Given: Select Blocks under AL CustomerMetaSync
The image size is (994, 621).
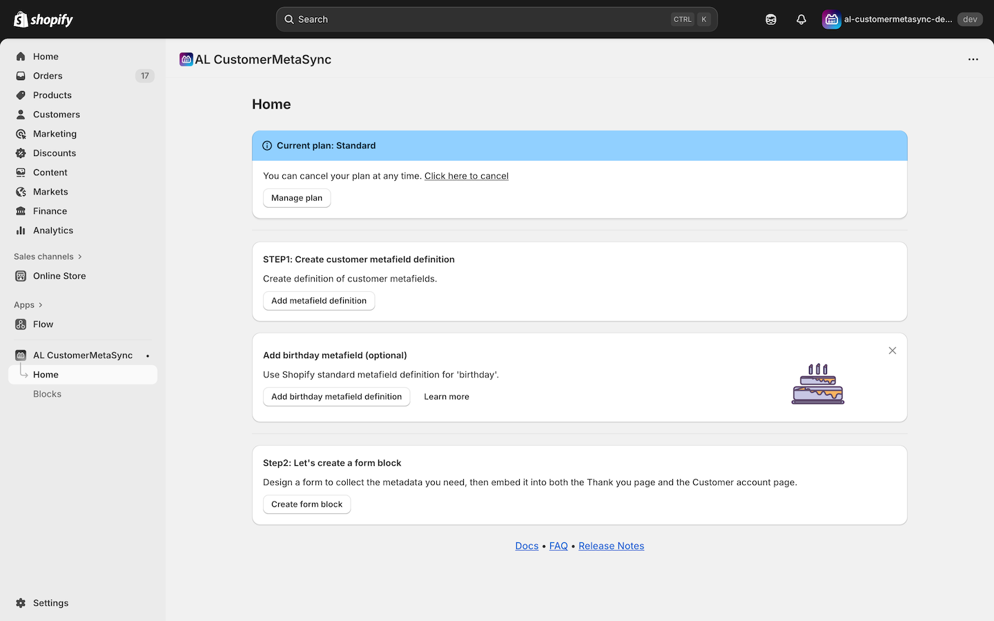Looking at the screenshot, I should coord(47,394).
